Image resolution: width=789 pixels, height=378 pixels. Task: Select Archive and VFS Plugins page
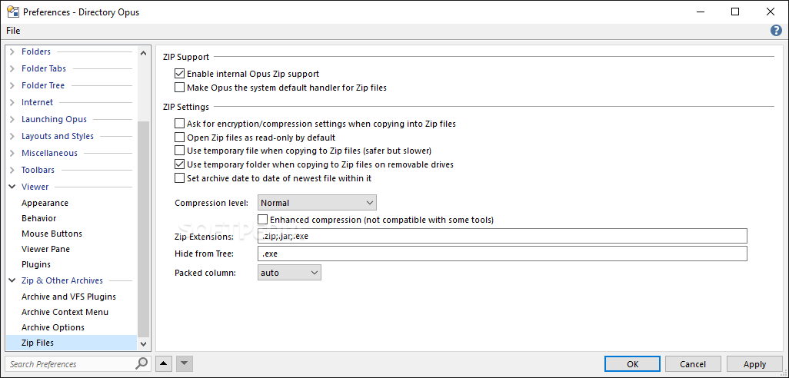69,297
